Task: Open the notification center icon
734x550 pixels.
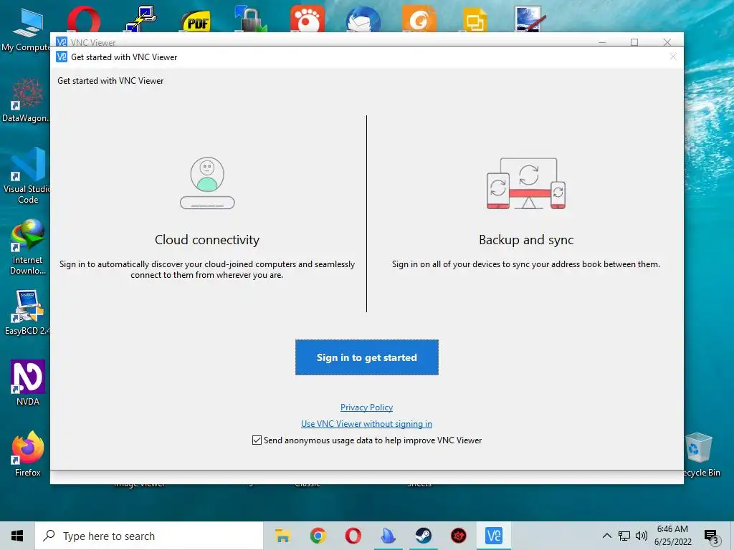Action: 711,536
